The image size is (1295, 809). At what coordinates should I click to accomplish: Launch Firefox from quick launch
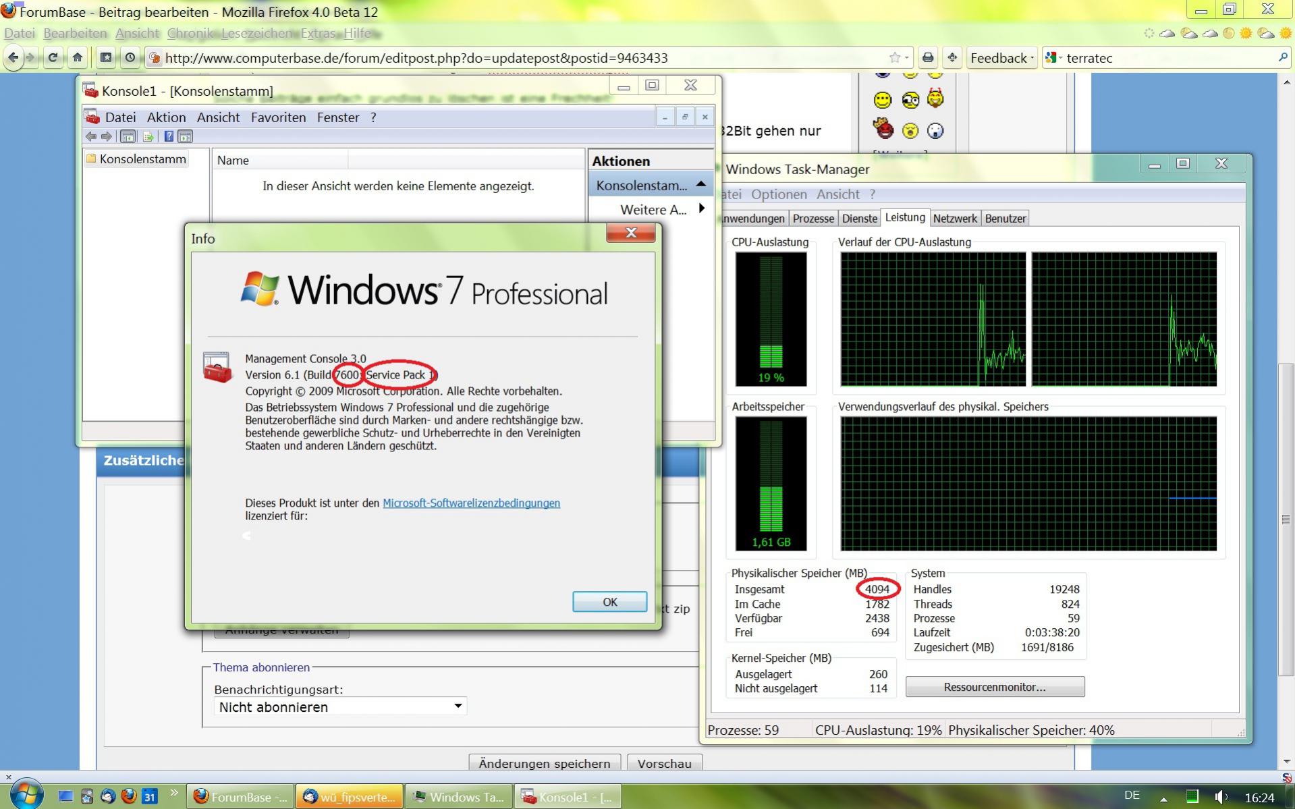129,796
